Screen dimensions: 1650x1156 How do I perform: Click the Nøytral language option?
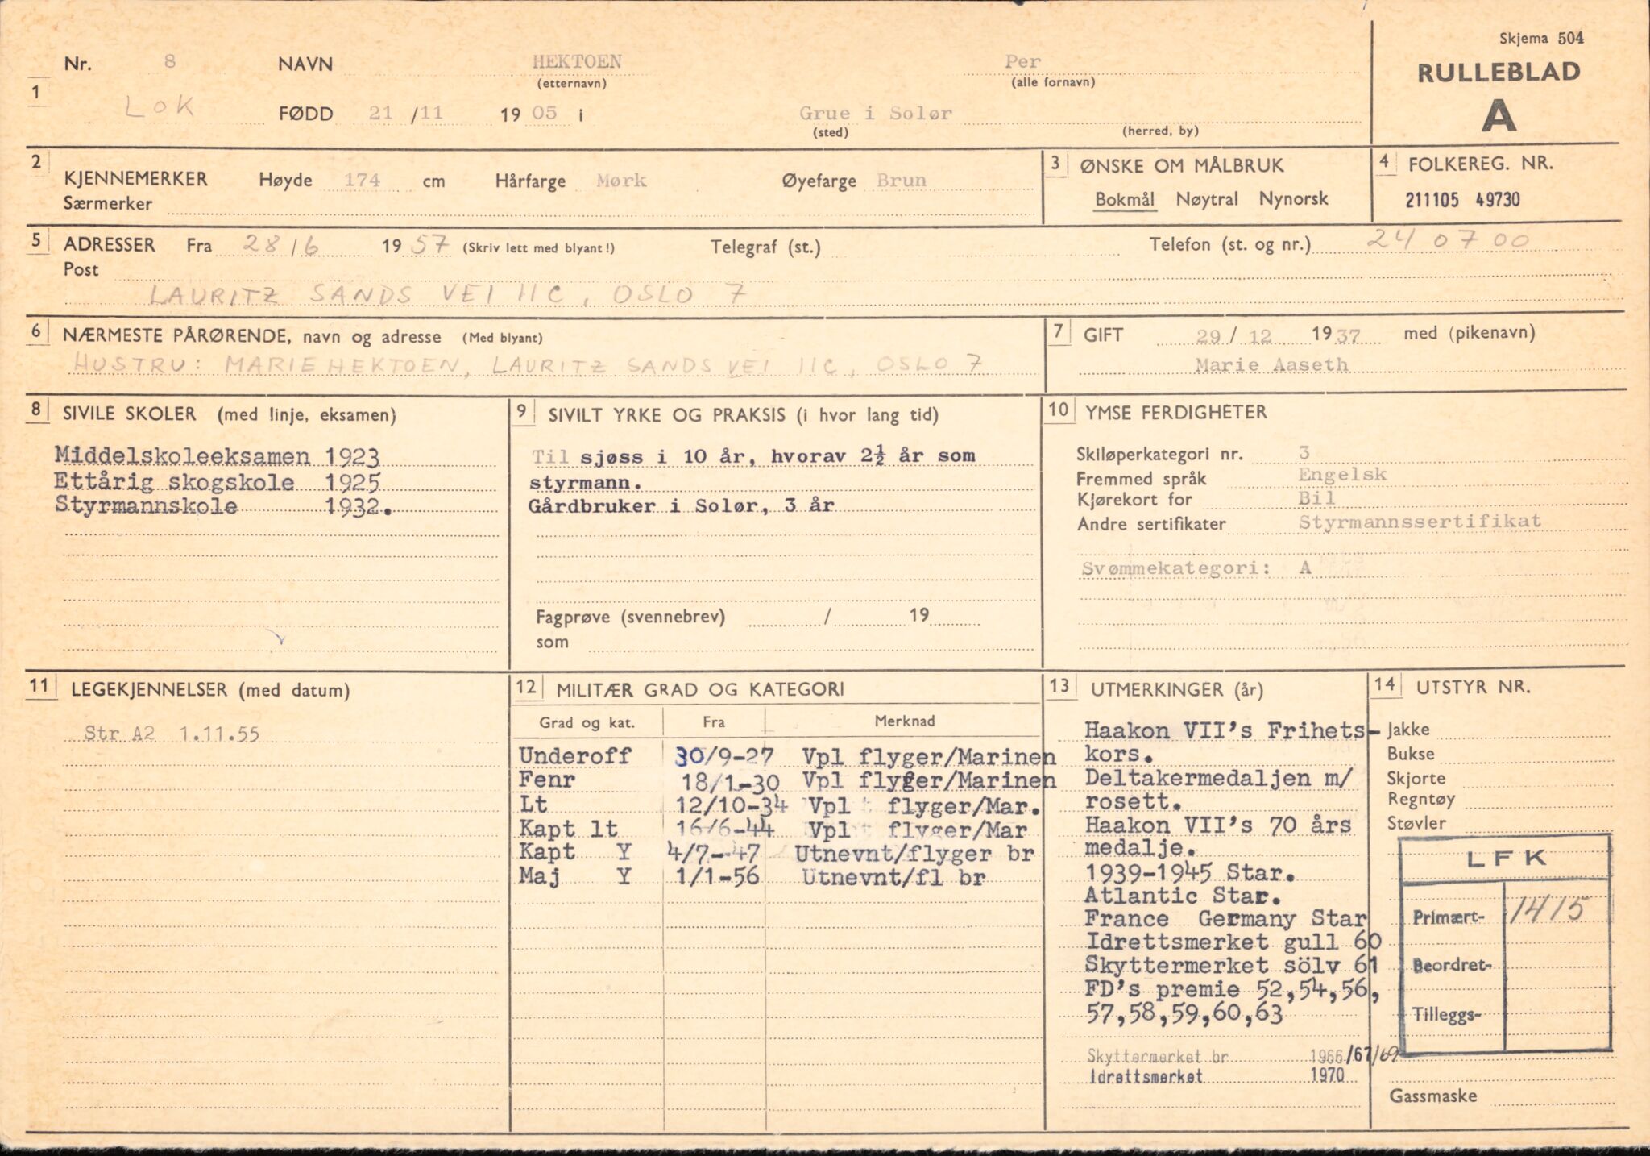(x=1206, y=199)
